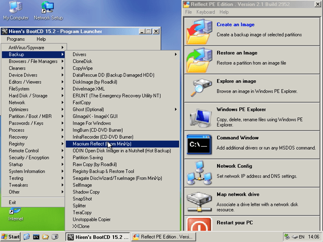
Task: Expand the AntiVirus/Spyware submenu
Action: [33, 47]
